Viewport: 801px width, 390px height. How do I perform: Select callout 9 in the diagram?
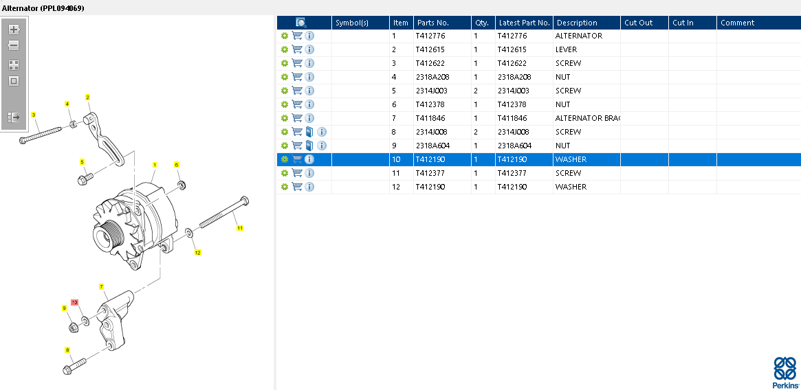[x=65, y=308]
